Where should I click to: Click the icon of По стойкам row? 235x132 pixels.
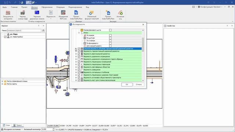pyautogui.click(x=85, y=41)
